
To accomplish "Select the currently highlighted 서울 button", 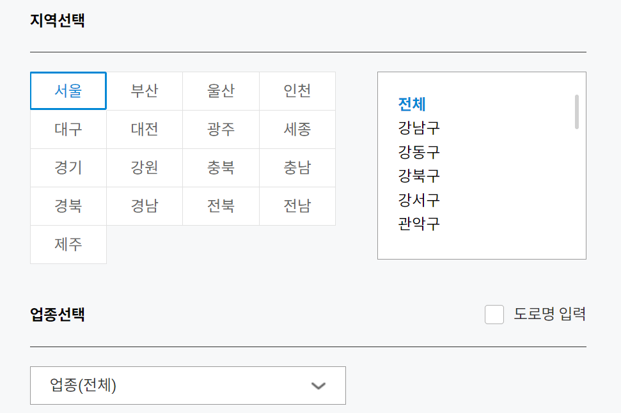I will click(68, 91).
